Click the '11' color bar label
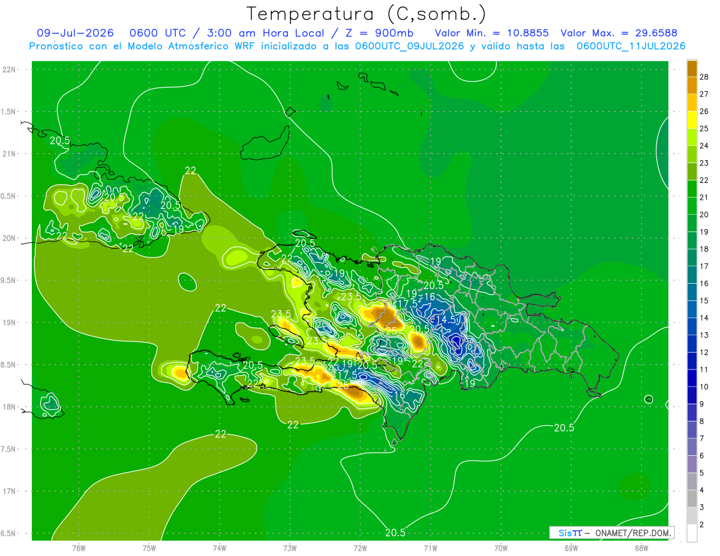The width and height of the screenshot is (720, 556). 704,369
